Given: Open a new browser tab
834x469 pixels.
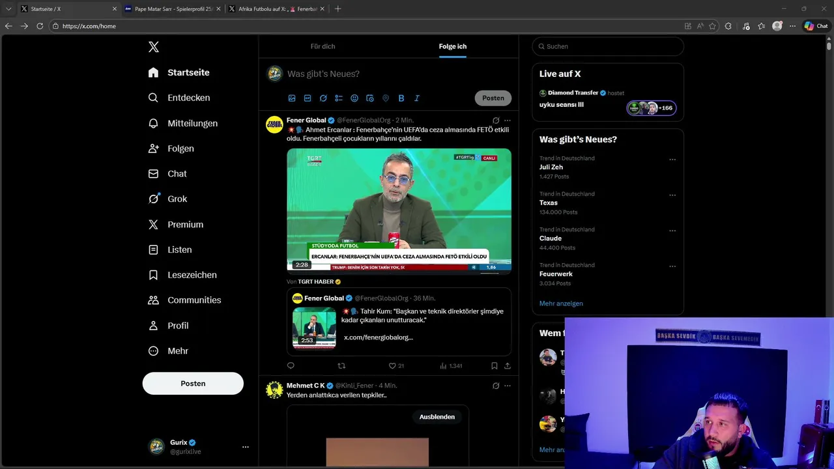Looking at the screenshot, I should [338, 9].
